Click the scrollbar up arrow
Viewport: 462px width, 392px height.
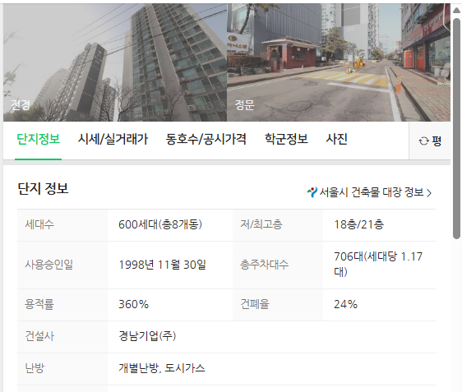[456, 11]
